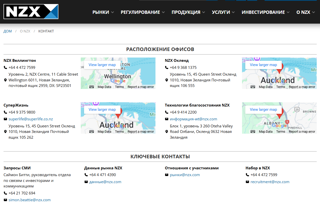
Task: Click phone number +64 4 471 4390
Action: pyautogui.click(x=102, y=175)
